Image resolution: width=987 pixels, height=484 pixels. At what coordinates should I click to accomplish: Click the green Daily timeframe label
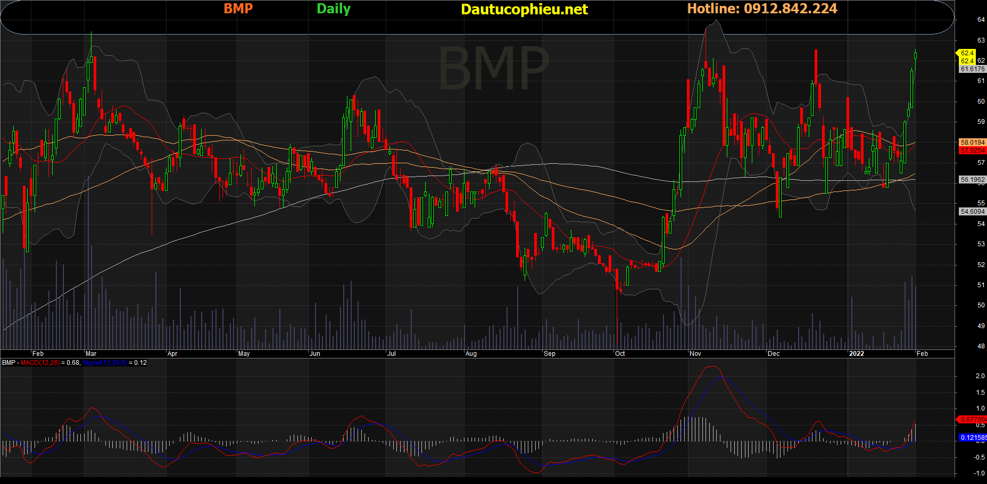pos(334,9)
